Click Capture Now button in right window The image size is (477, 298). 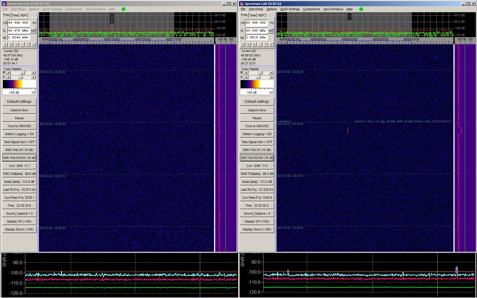257,110
